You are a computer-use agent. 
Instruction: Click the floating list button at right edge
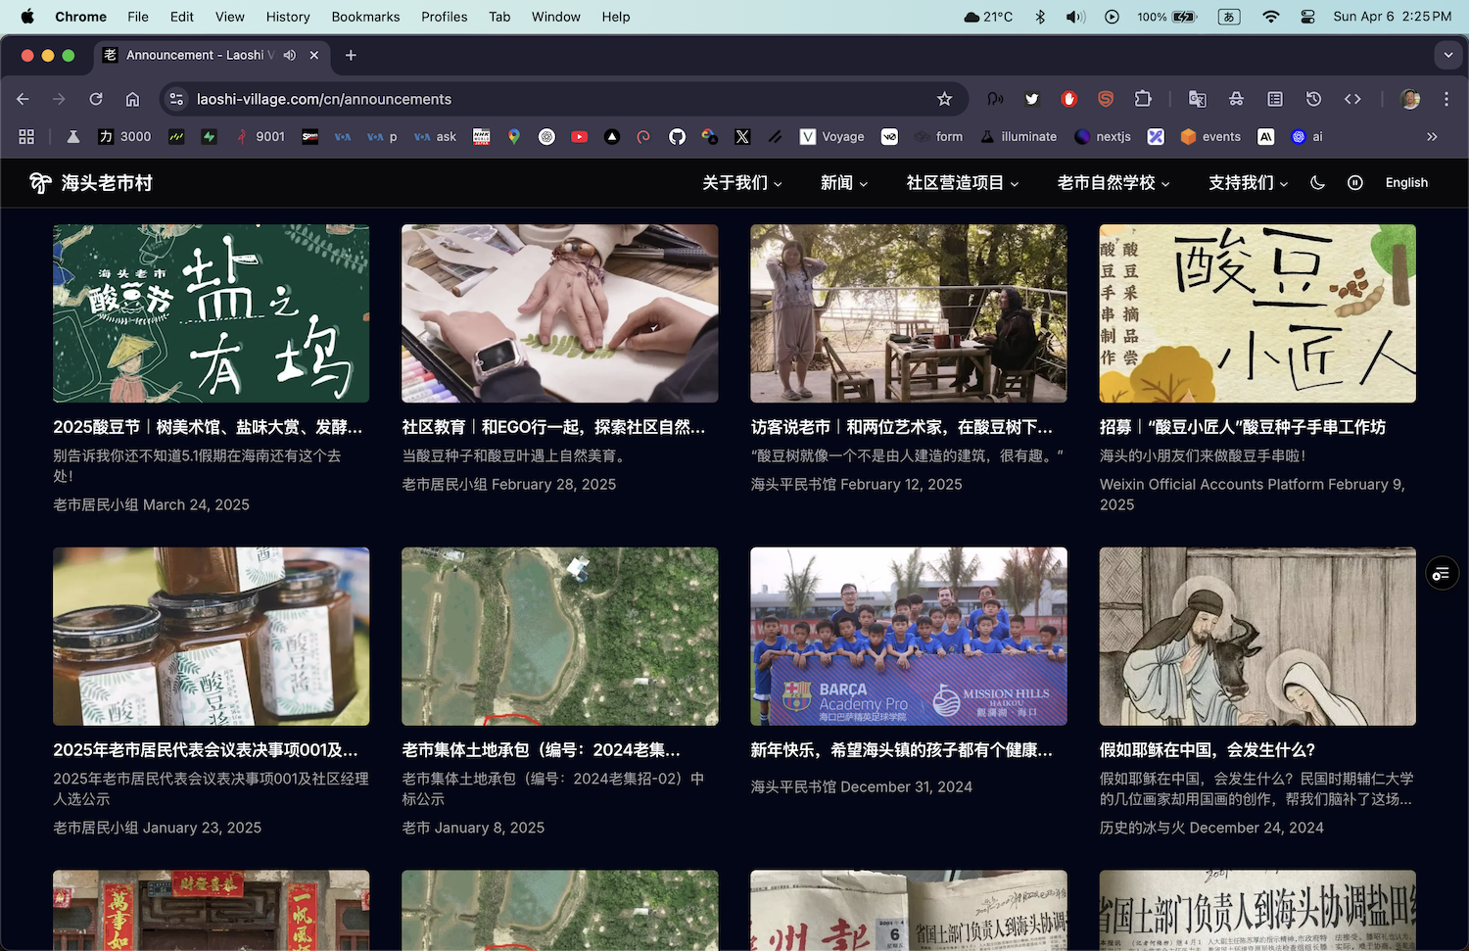(1442, 574)
